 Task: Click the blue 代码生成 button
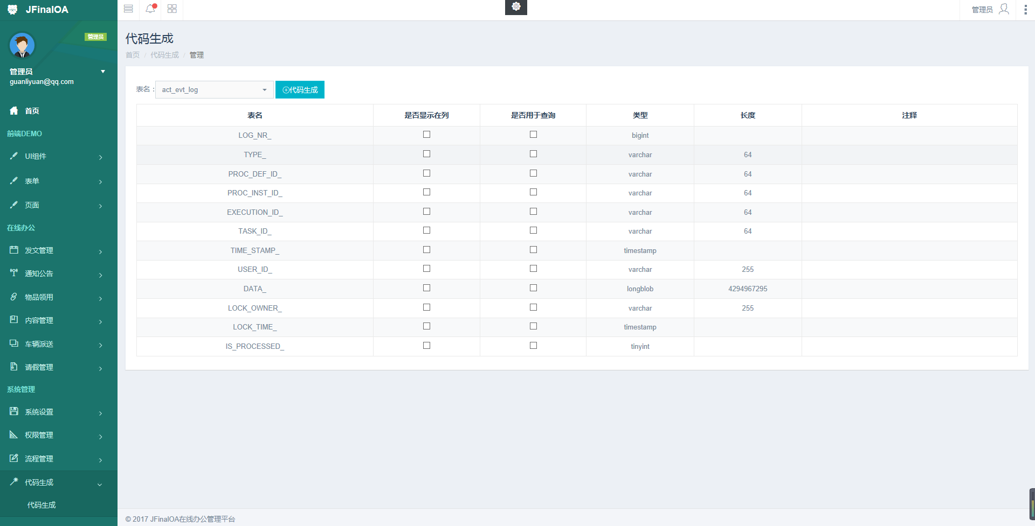tap(300, 89)
